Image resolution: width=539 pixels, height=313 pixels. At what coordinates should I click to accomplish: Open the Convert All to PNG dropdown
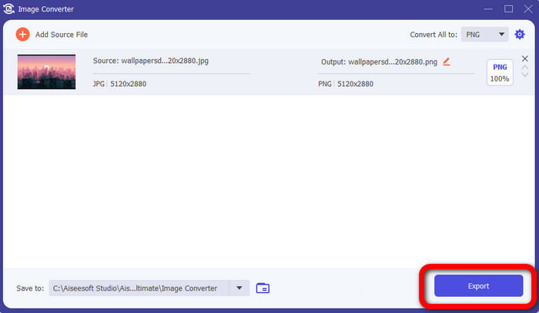click(484, 35)
